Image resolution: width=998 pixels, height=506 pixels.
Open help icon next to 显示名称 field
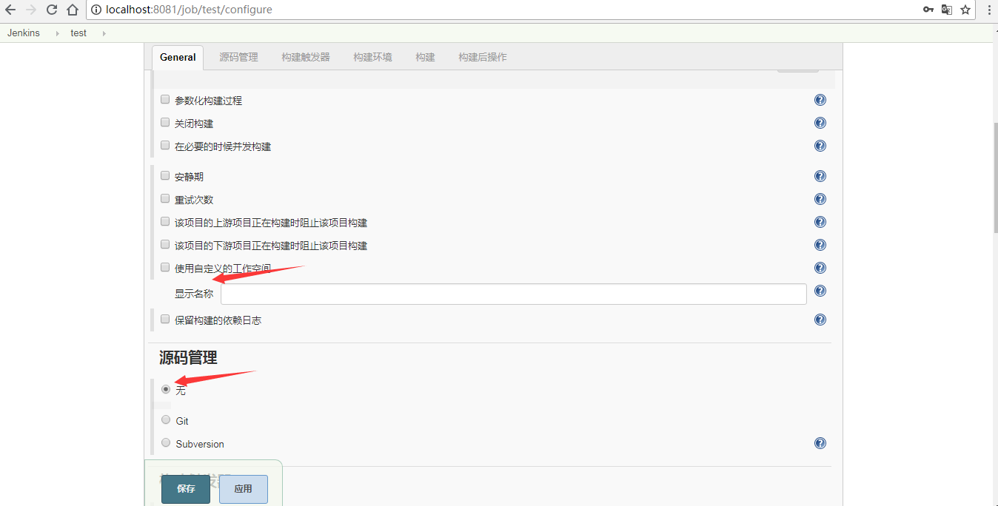click(820, 290)
